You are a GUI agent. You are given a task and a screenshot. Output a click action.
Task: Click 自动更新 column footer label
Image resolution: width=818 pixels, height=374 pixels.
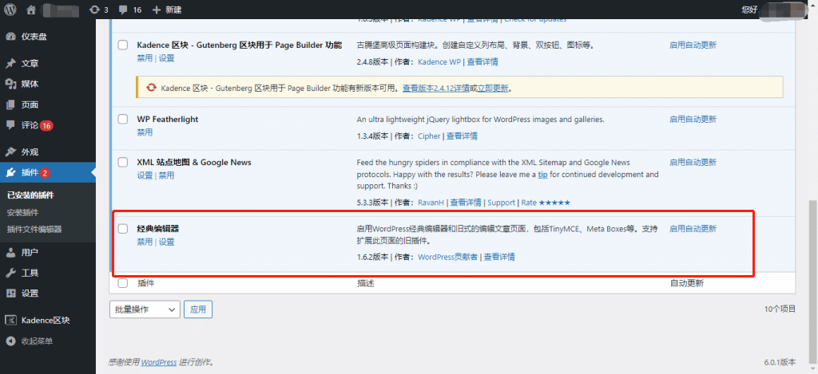[x=686, y=283]
